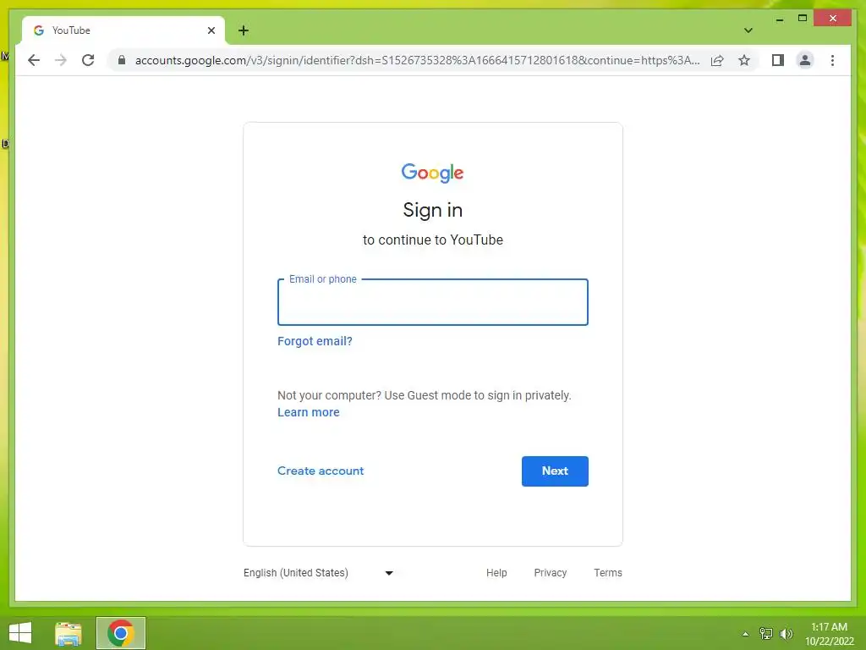Bookmark this page with the star icon

pyautogui.click(x=744, y=60)
